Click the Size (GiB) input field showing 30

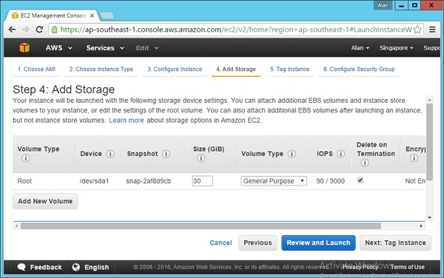pos(203,181)
